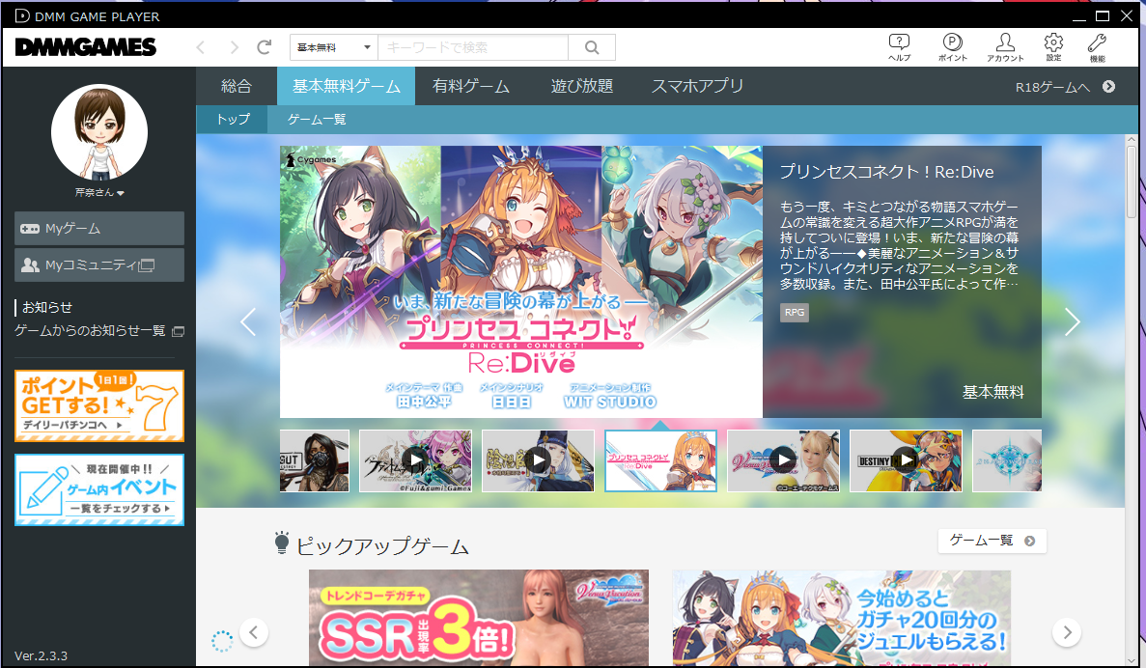Viewport: 1146px width, 668px height.
Task: Expand the user name dropdown under avatar
Action: tap(99, 193)
